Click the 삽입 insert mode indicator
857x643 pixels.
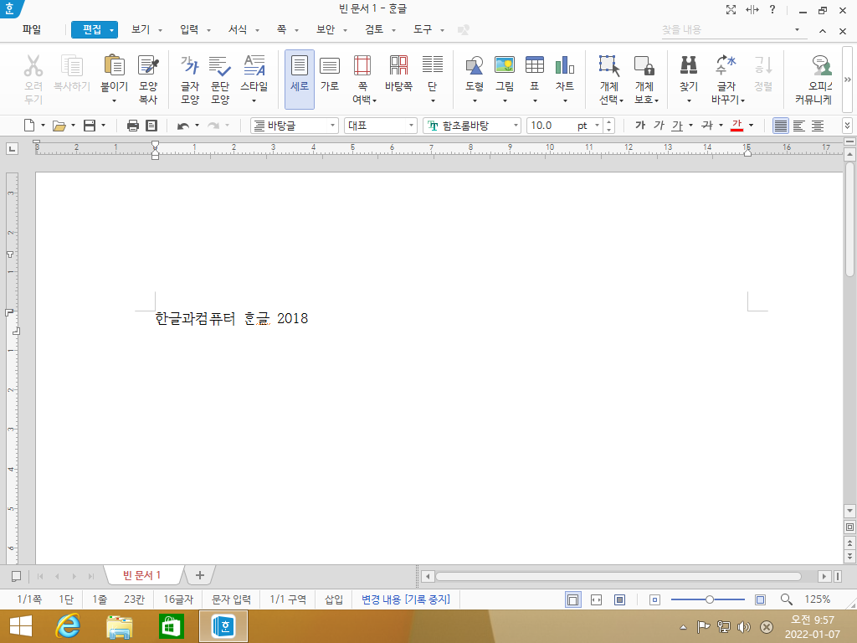tap(334, 599)
